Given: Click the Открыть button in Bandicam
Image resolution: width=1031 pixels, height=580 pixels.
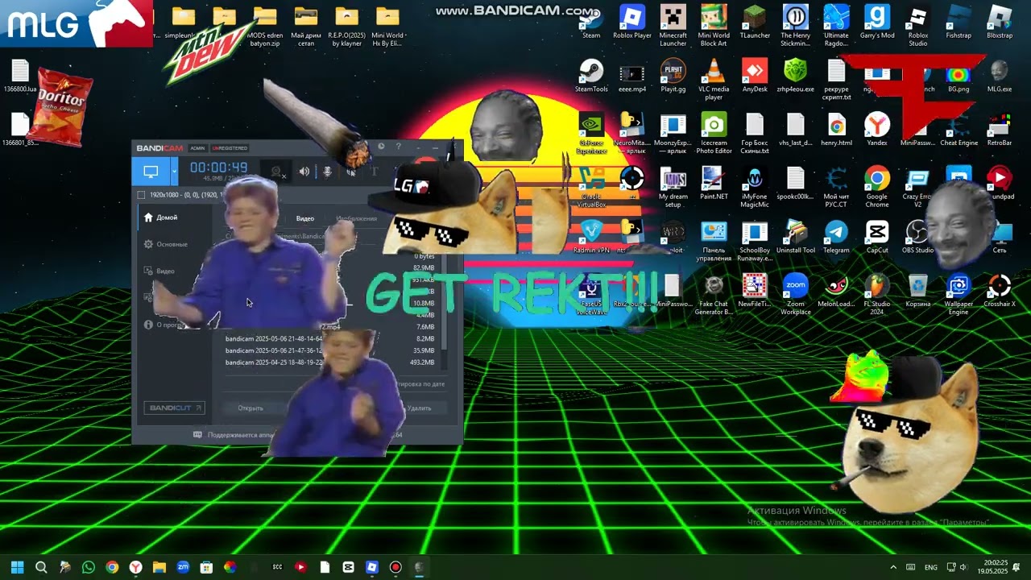Looking at the screenshot, I should coord(251,408).
